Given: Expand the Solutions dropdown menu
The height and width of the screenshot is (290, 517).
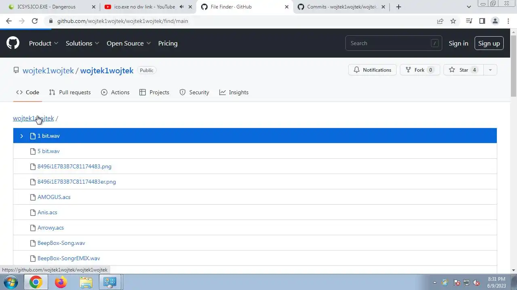Looking at the screenshot, I should pos(83,43).
